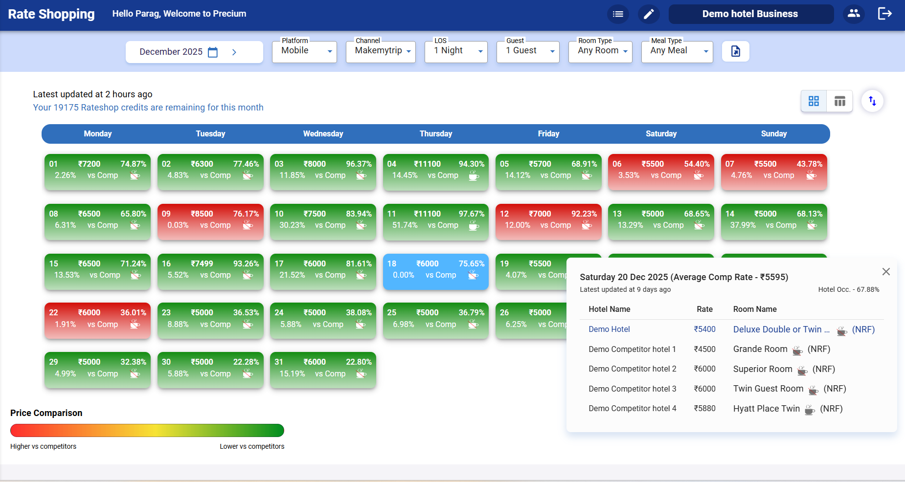
Task: Click the breakfast cup icon on Demo Hotel row
Action: (842, 331)
